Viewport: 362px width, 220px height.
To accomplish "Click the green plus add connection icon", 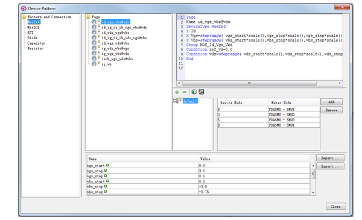I will (x=177, y=92).
